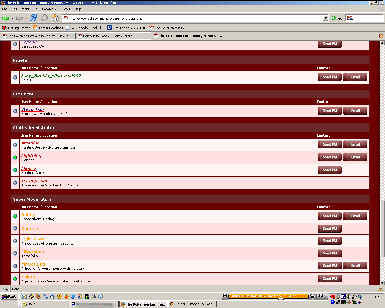Screen dimensions: 385x308
Task: Click the Stop loading button
Action: pos(44,18)
